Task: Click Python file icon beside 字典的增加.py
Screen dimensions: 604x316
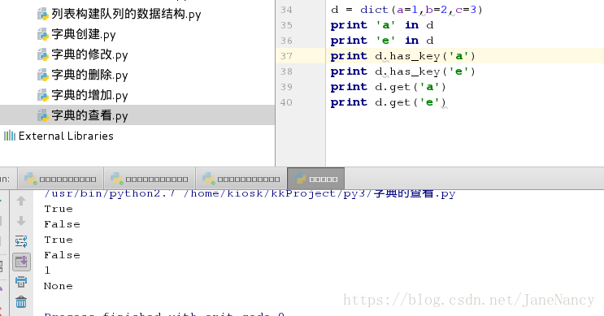Action: click(43, 96)
